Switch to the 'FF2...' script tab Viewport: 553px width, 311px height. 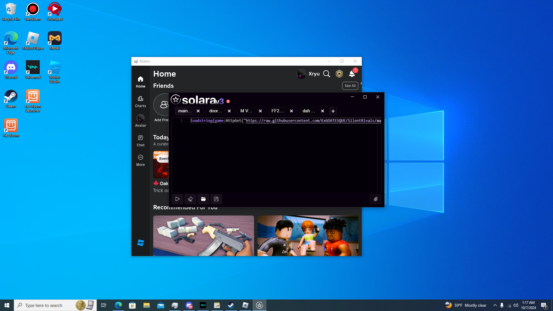click(278, 111)
